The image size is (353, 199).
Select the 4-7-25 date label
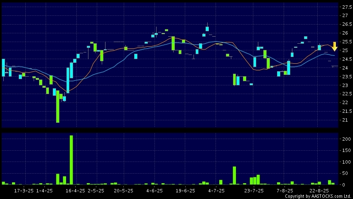pyautogui.click(x=216, y=191)
